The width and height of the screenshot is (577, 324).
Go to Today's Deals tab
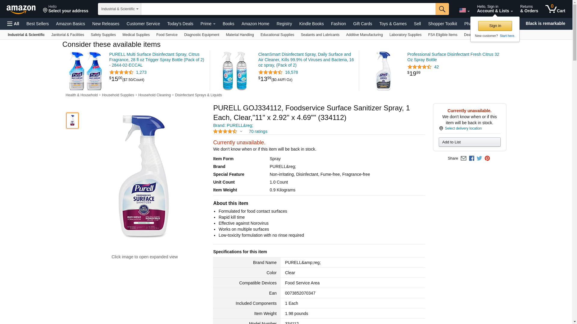pyautogui.click(x=180, y=24)
